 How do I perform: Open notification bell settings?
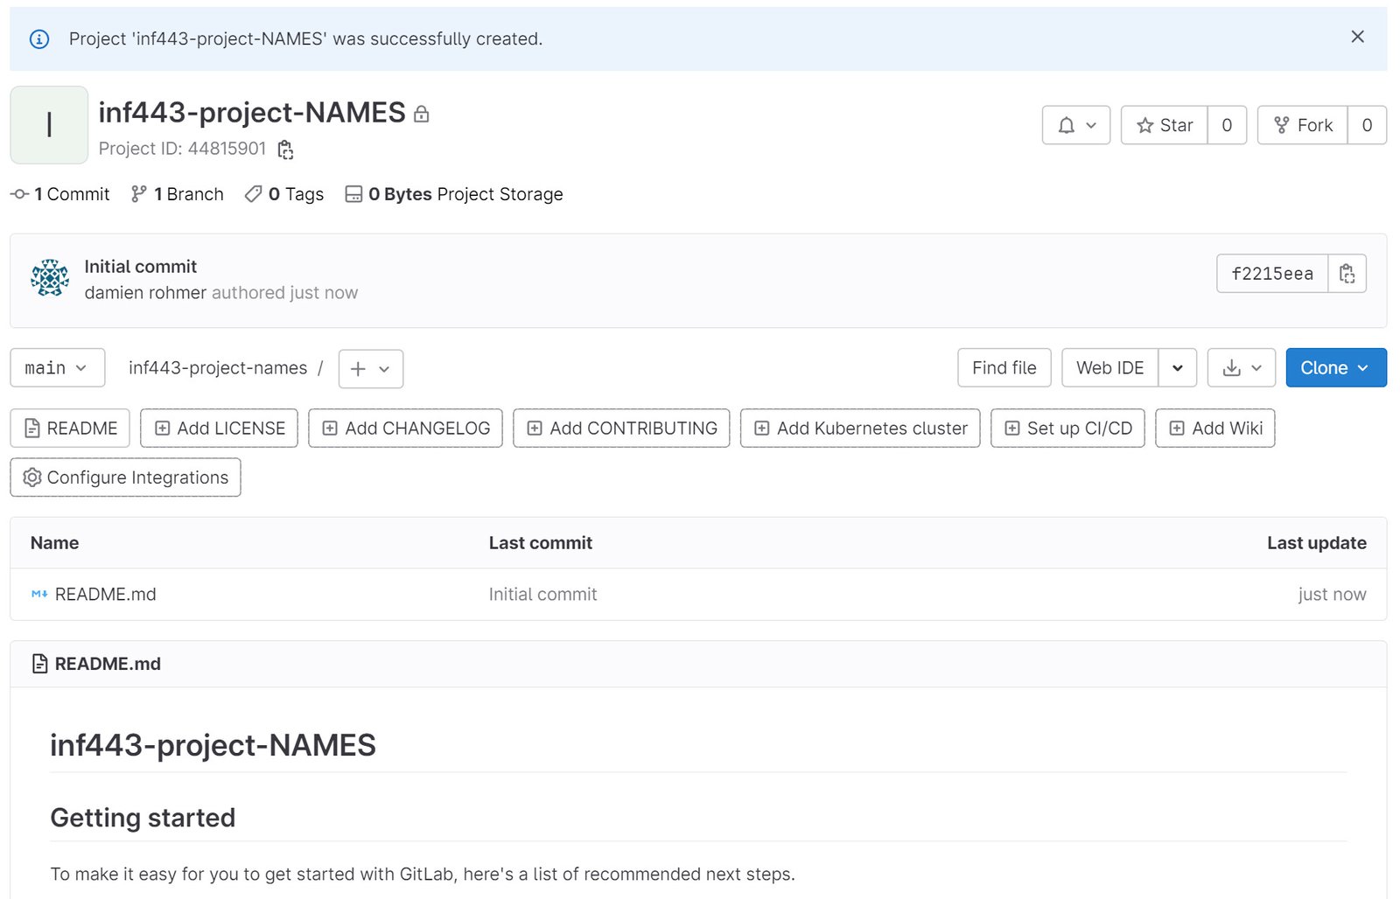pyautogui.click(x=1075, y=125)
